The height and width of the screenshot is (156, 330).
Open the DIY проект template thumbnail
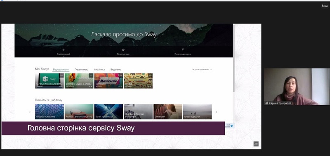[x=168, y=111]
